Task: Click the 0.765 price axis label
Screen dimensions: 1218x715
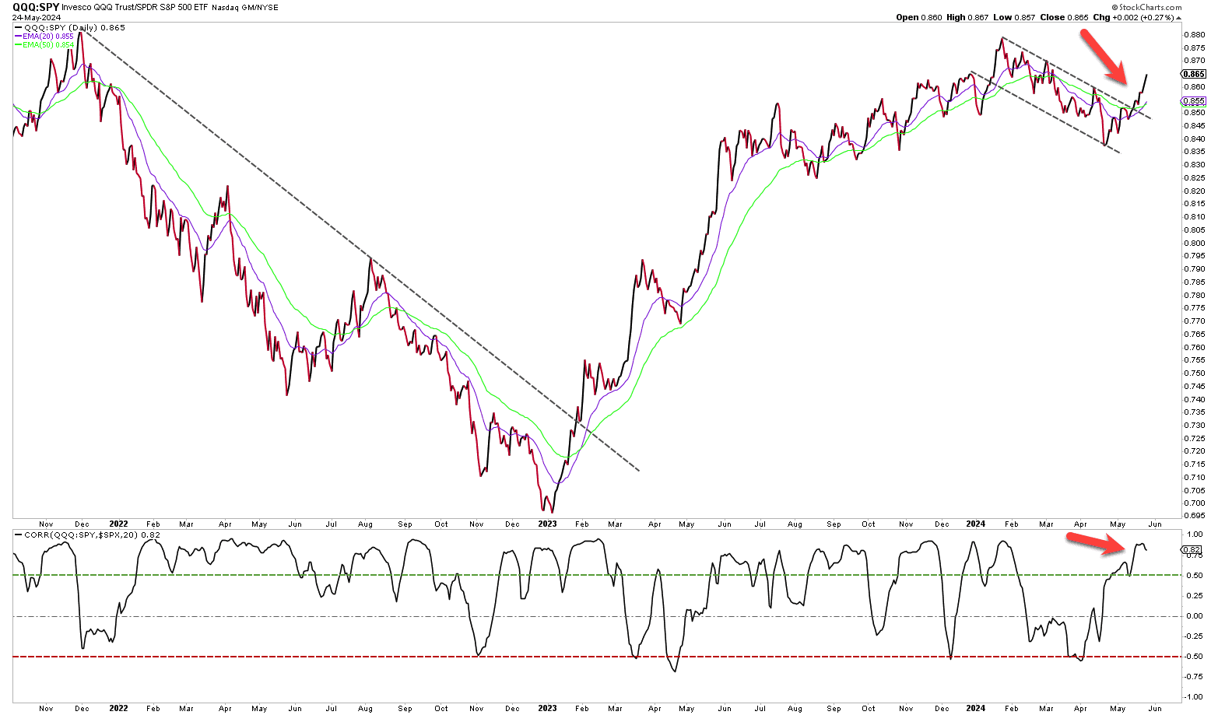Action: click(1195, 335)
